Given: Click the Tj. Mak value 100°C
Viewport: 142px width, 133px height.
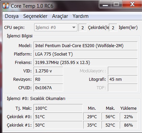Looking at the screenshot, I should pyautogui.click(x=58, y=108).
